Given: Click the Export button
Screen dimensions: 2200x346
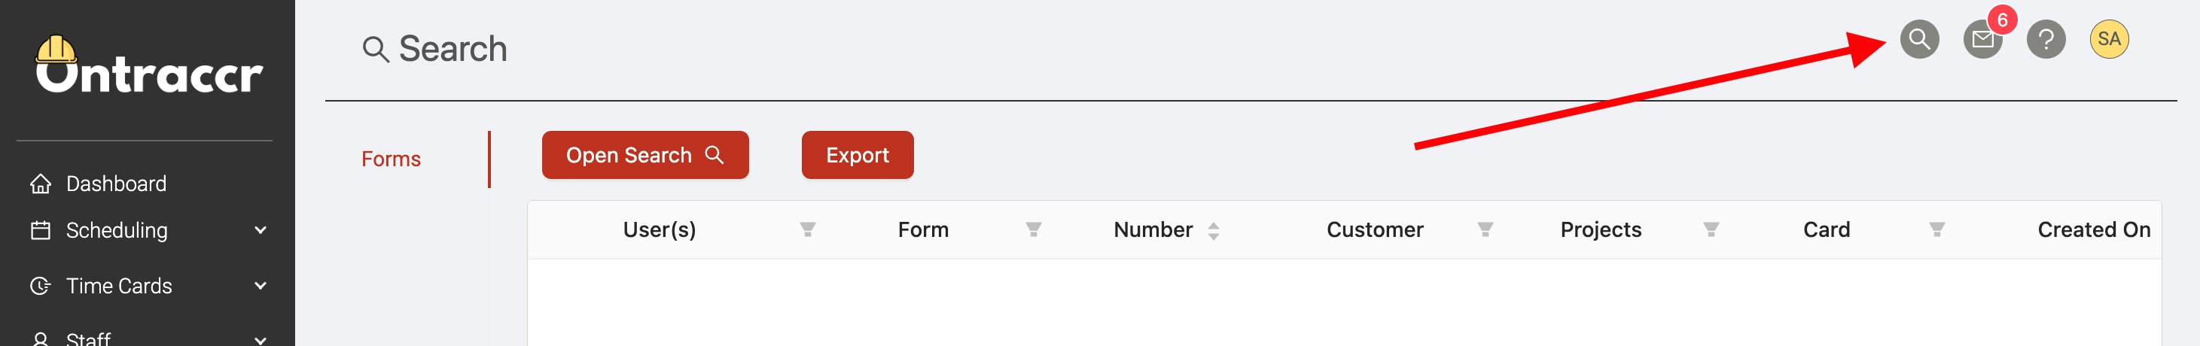Looking at the screenshot, I should tap(857, 155).
